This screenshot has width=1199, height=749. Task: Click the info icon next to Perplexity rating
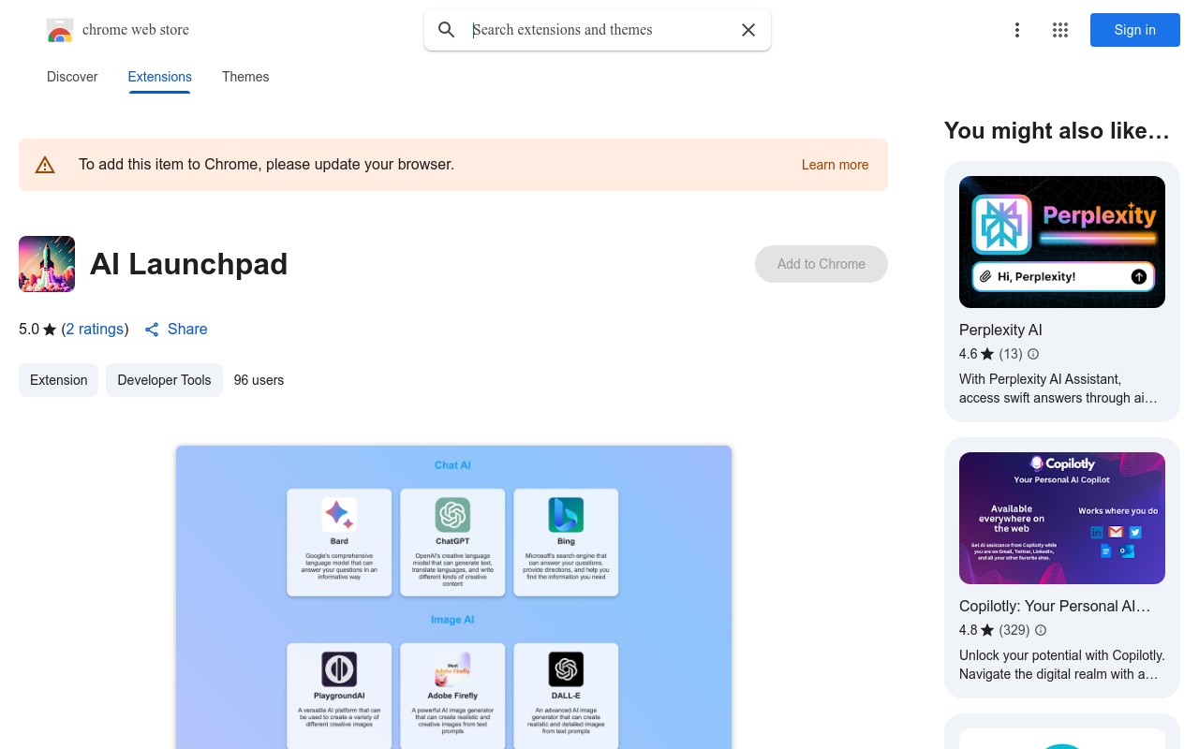coord(1033,354)
